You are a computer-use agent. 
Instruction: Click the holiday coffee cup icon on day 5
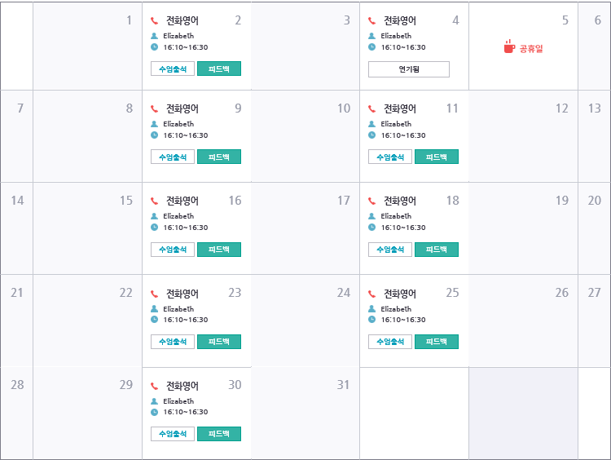[509, 46]
